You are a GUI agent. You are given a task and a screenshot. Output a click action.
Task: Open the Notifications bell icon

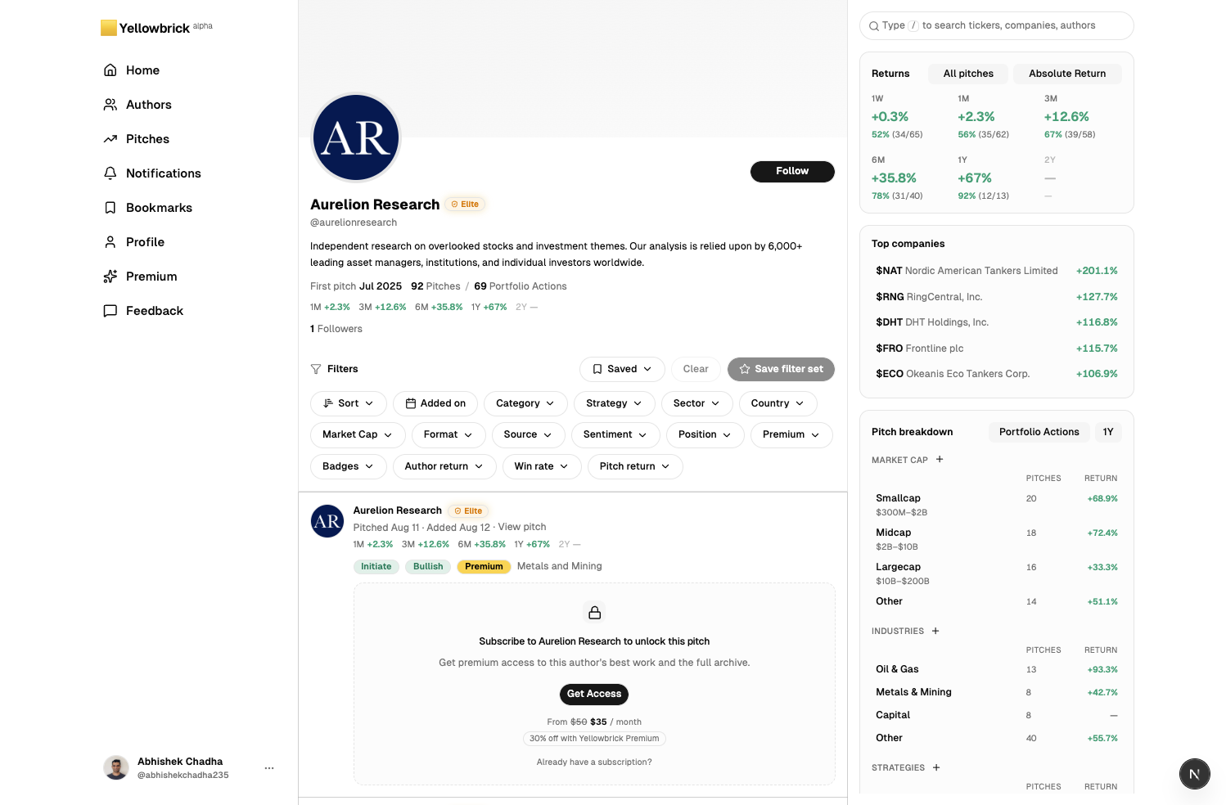[x=110, y=173]
